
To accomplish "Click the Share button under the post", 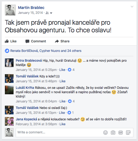I will (x=62, y=41).
